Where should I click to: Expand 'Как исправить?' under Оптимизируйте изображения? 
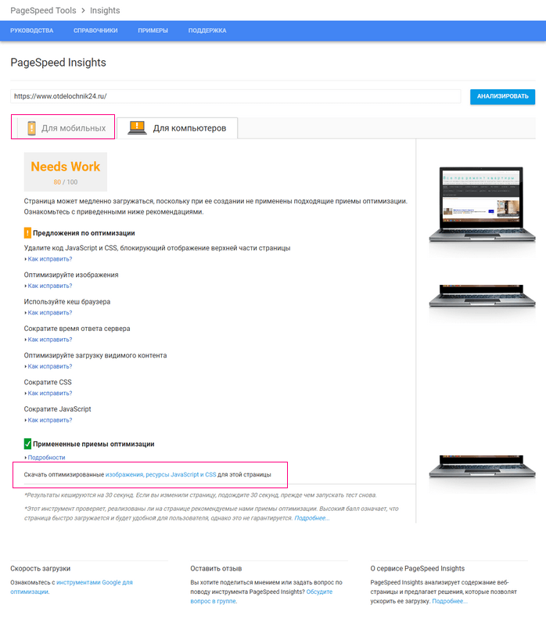(x=50, y=286)
